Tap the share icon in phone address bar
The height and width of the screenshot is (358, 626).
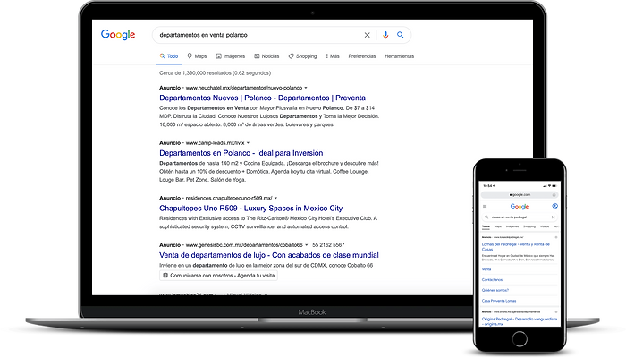[x=554, y=194]
